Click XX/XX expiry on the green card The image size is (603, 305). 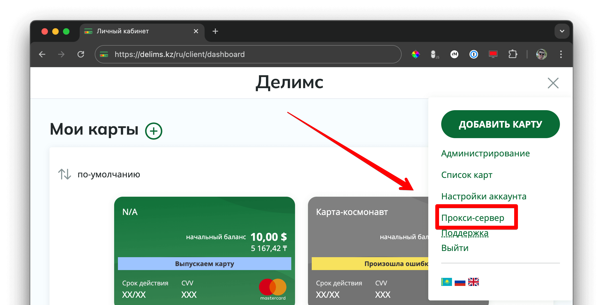[x=134, y=295]
